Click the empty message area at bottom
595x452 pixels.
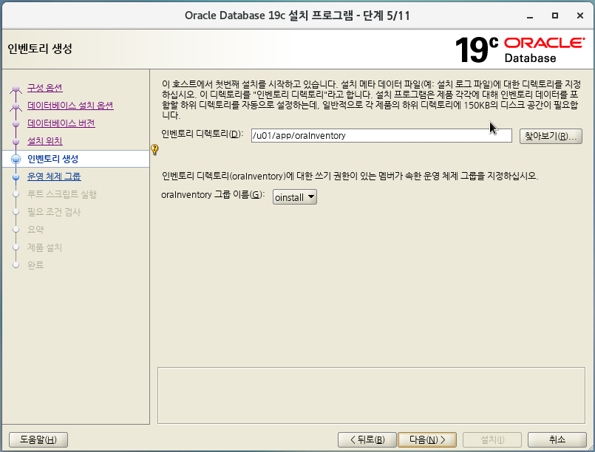click(x=371, y=395)
